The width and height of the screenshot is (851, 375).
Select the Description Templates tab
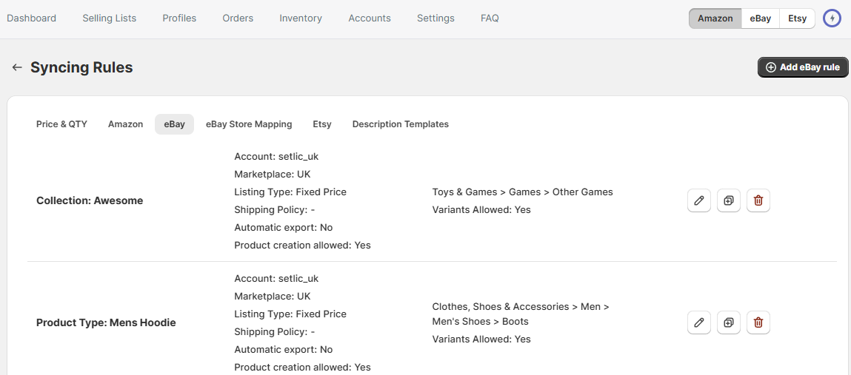400,124
